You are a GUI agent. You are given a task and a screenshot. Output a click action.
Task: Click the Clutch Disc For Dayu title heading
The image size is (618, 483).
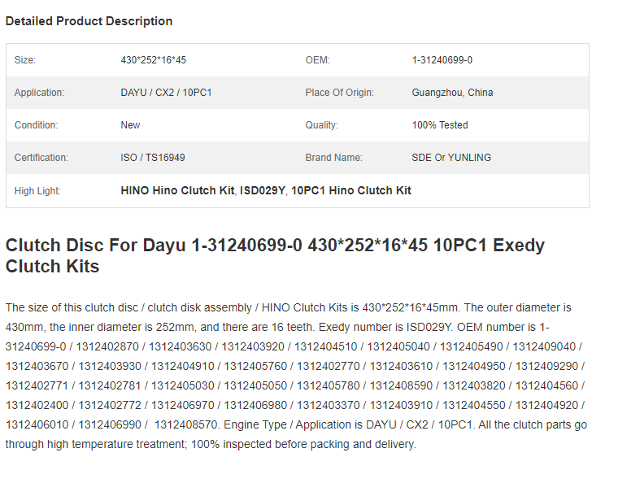tap(275, 255)
